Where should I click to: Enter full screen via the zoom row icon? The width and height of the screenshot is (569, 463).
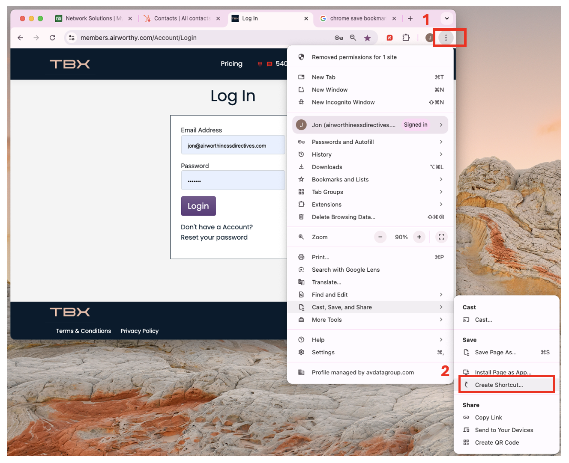441,237
